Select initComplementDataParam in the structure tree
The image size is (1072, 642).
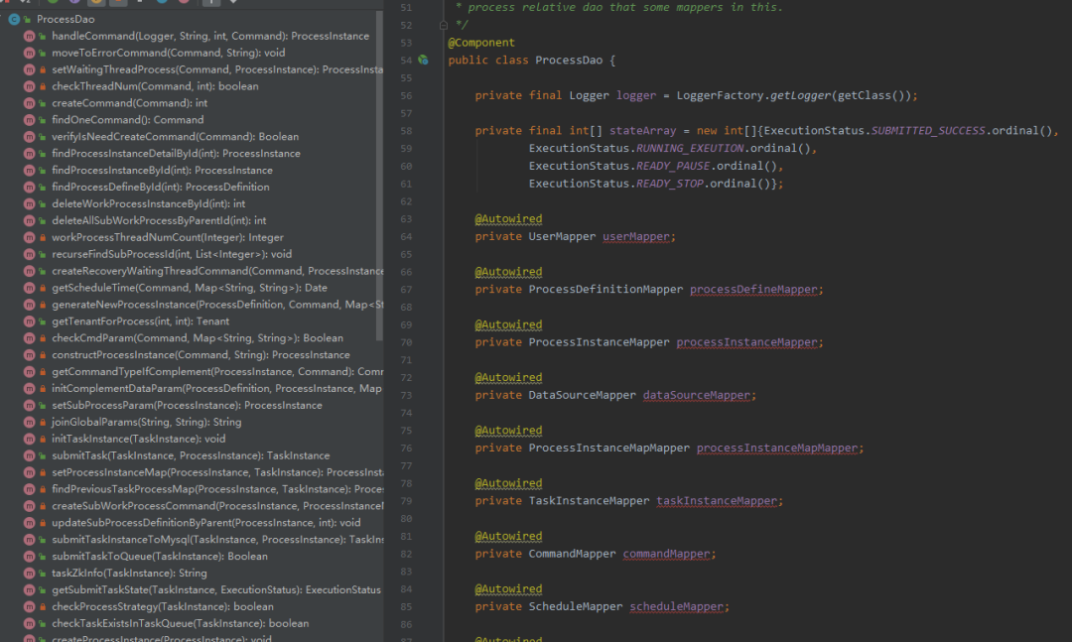click(x=216, y=388)
